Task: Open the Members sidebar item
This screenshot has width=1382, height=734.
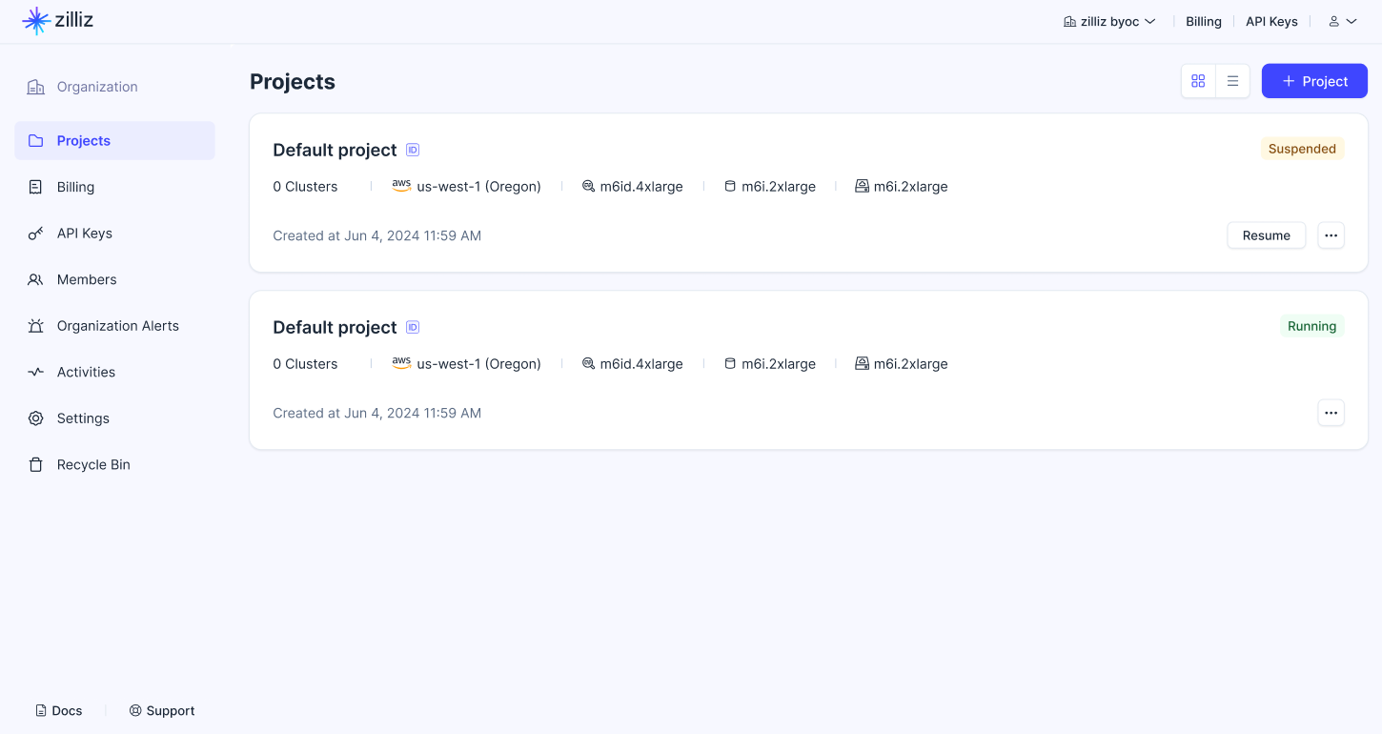Action: click(x=86, y=279)
